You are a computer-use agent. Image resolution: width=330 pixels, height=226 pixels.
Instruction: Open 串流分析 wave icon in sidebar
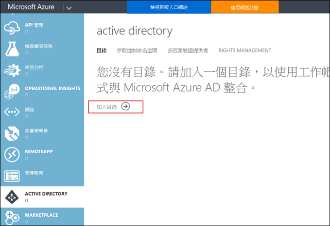12,69
